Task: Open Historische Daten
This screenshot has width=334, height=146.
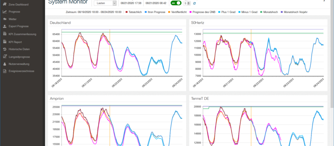Action: coord(19,49)
